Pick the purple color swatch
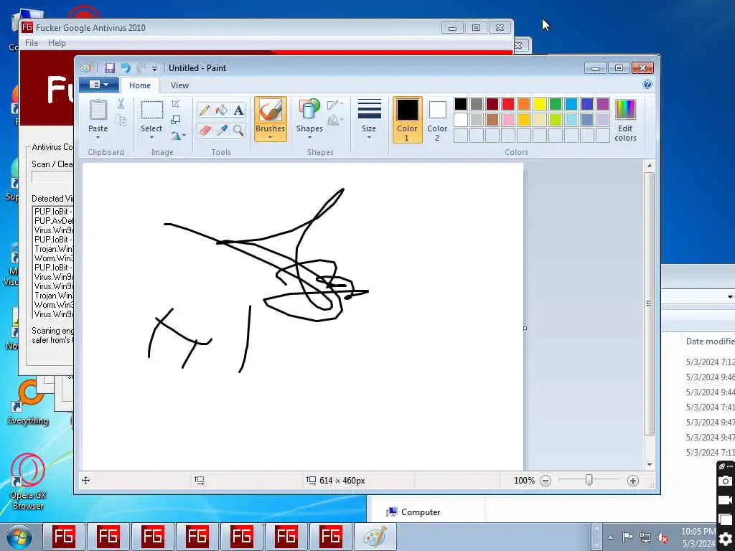Screen dimensions: 735x551 [x=603, y=104]
